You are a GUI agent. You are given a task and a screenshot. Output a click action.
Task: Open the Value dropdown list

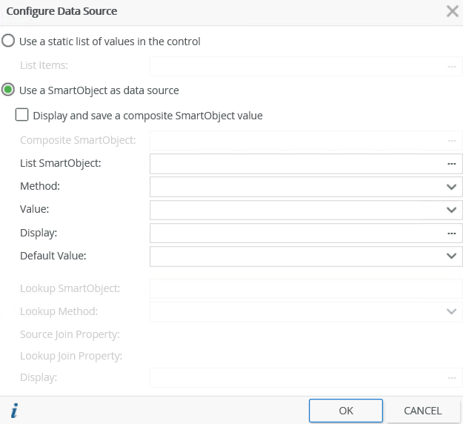click(x=453, y=210)
